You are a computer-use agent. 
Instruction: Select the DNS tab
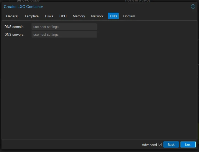(113, 16)
